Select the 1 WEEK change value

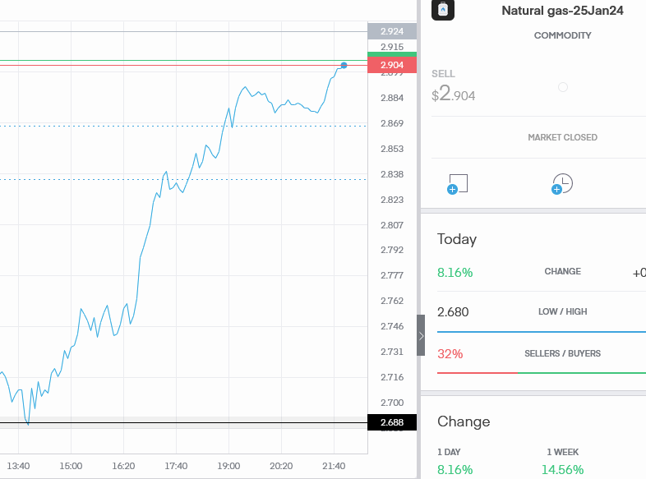(x=562, y=470)
